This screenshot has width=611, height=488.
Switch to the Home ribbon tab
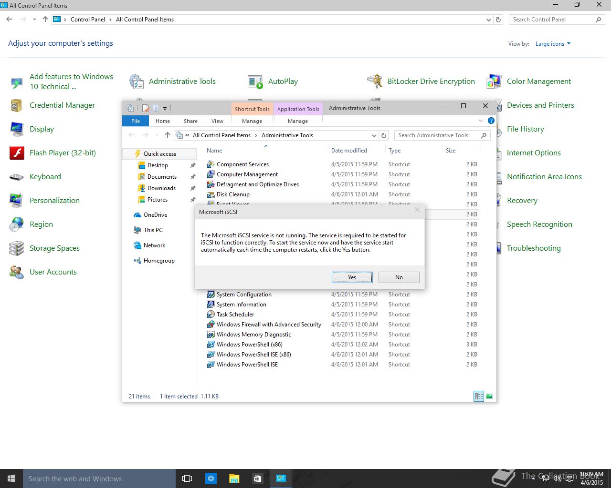click(163, 121)
